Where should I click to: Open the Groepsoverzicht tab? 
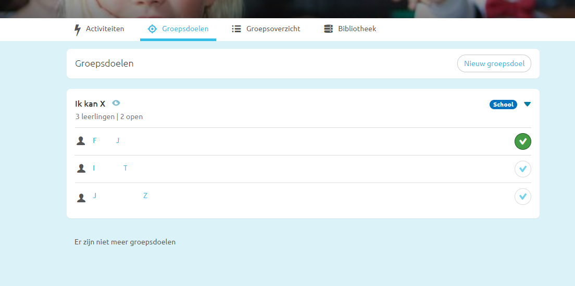[x=273, y=29]
